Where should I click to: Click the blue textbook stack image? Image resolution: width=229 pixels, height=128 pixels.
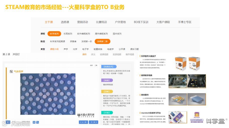click(197, 99)
